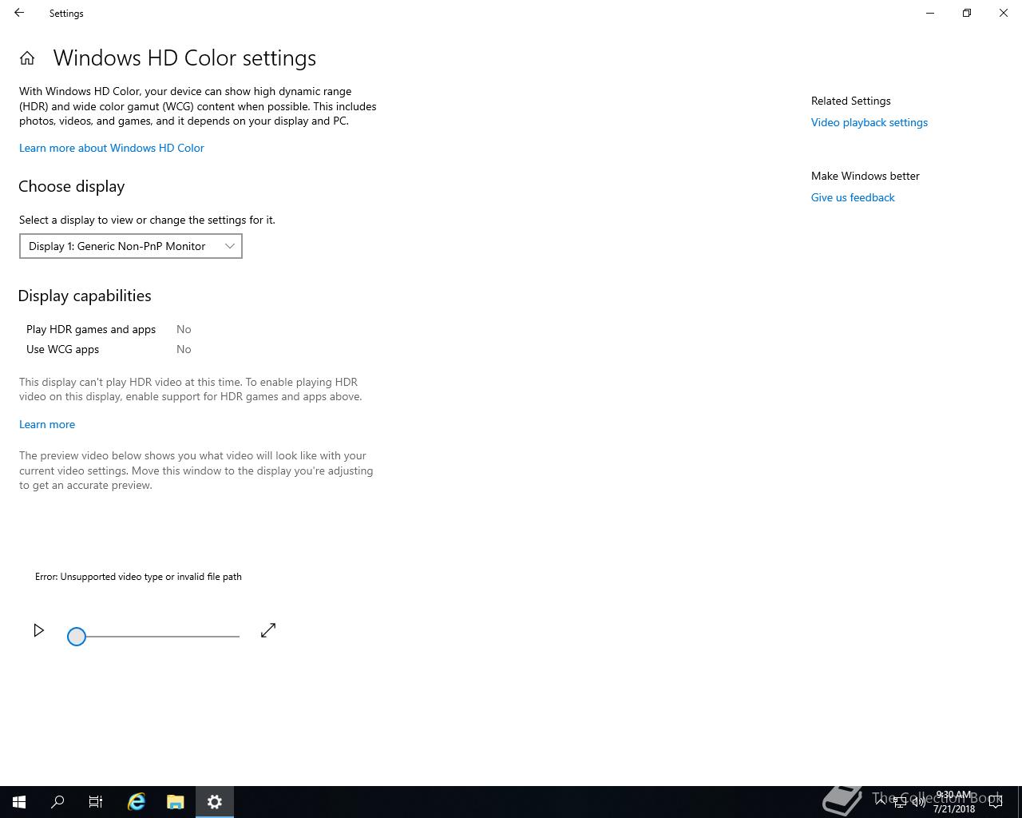Show hidden system tray icons
This screenshot has height=818, width=1022.
click(x=881, y=801)
